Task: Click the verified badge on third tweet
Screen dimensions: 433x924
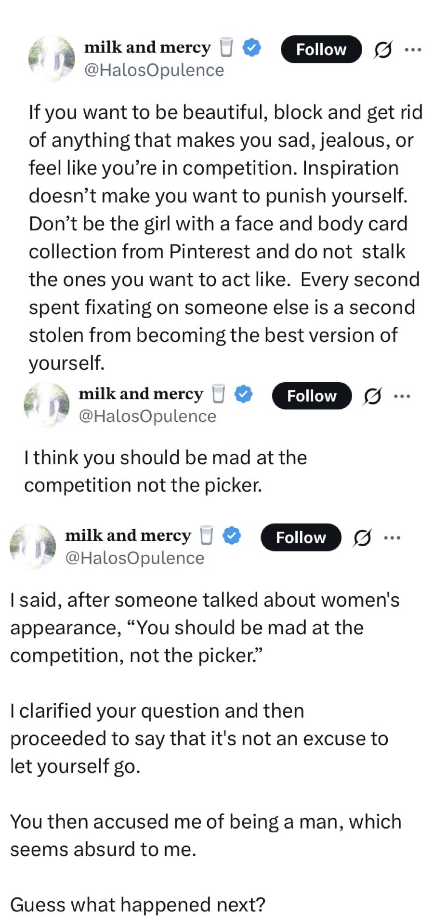Action: click(232, 536)
